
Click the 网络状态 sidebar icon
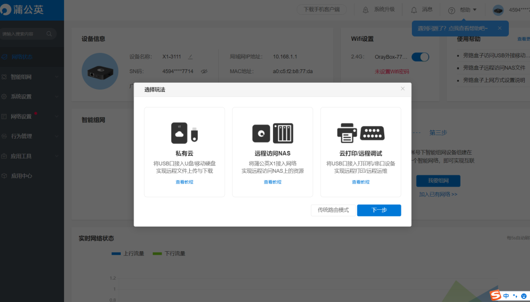(4, 57)
